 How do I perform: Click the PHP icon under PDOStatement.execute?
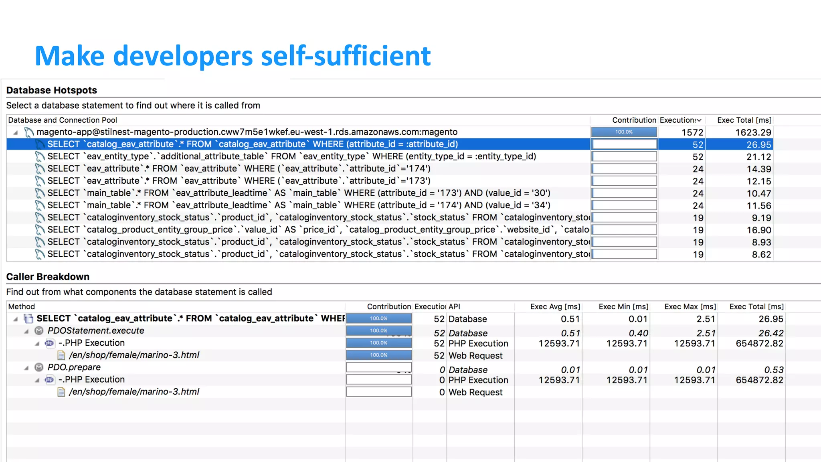coord(50,343)
